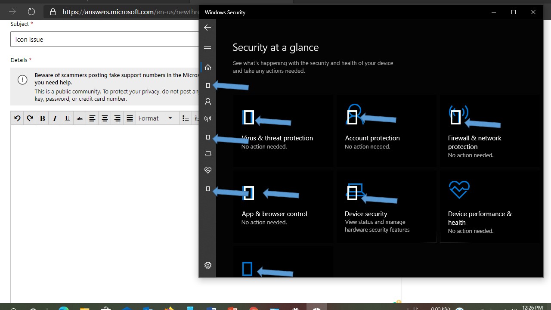Click the Subject field containing 'Icon issue'
551x310 pixels.
click(x=105, y=39)
